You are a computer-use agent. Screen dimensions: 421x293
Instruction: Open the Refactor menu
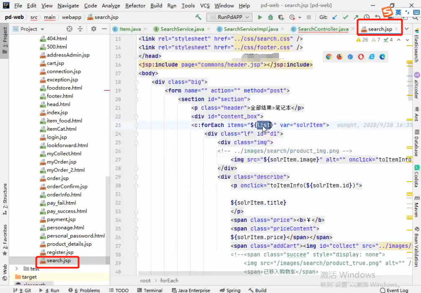coord(135,5)
